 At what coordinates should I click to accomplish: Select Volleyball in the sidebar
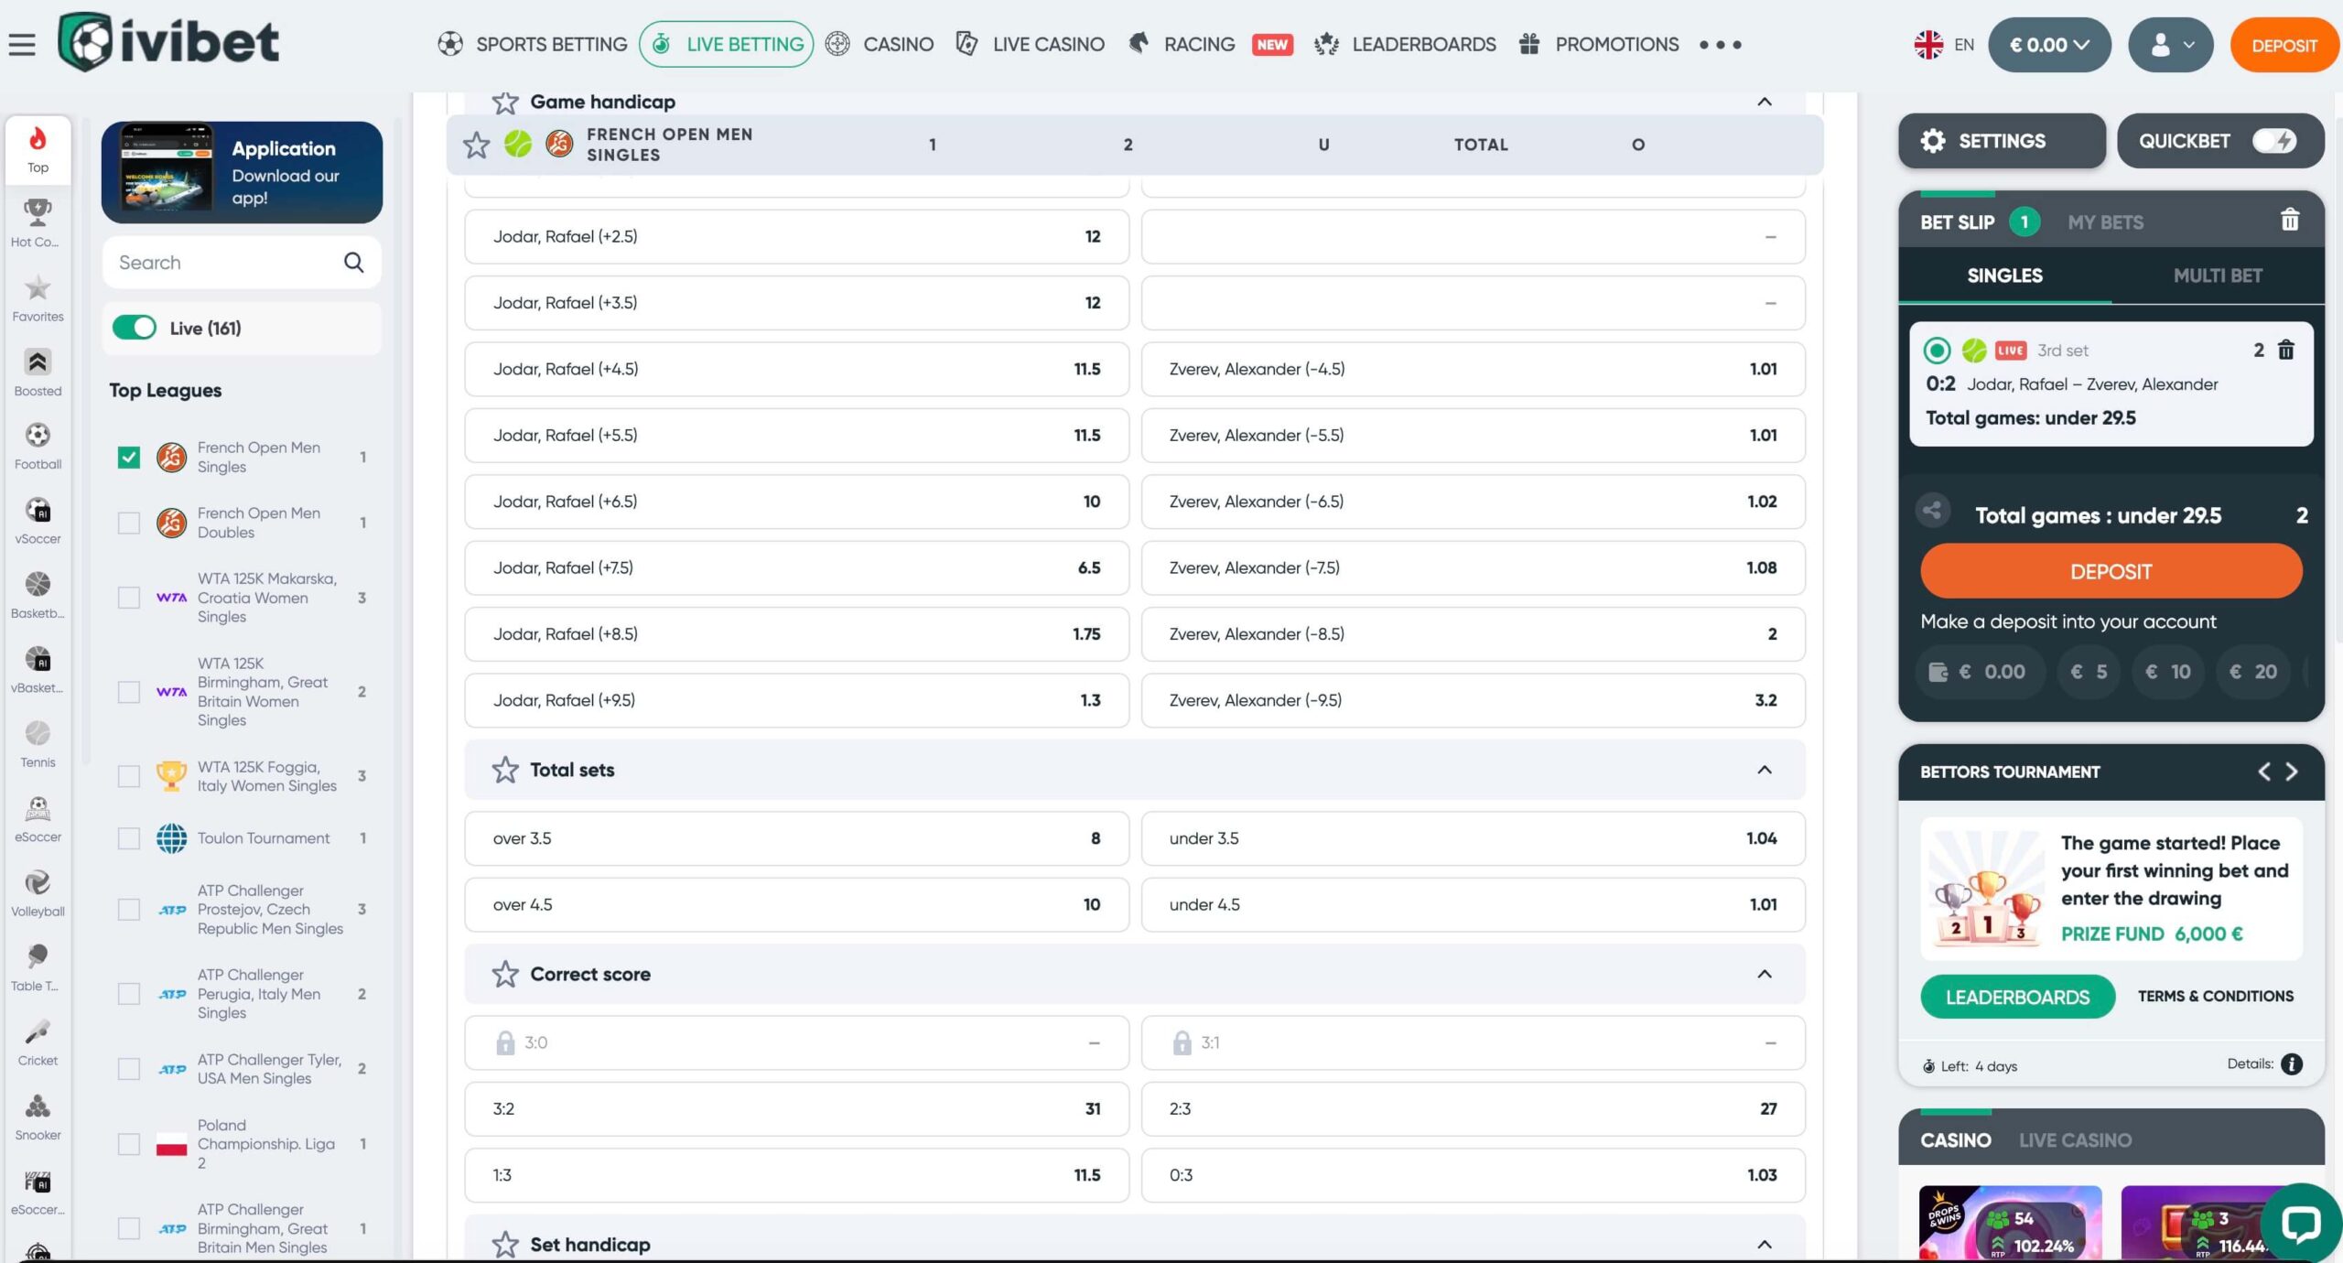(x=38, y=893)
